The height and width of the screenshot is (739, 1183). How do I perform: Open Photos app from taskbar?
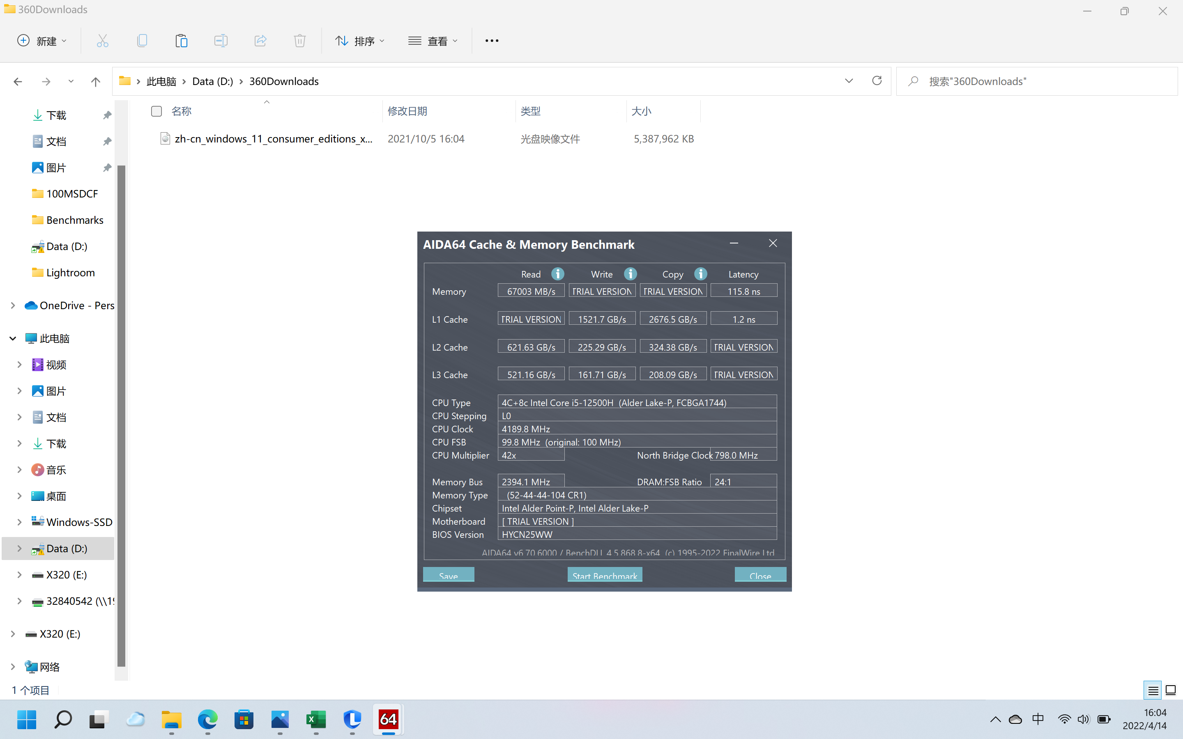280,719
